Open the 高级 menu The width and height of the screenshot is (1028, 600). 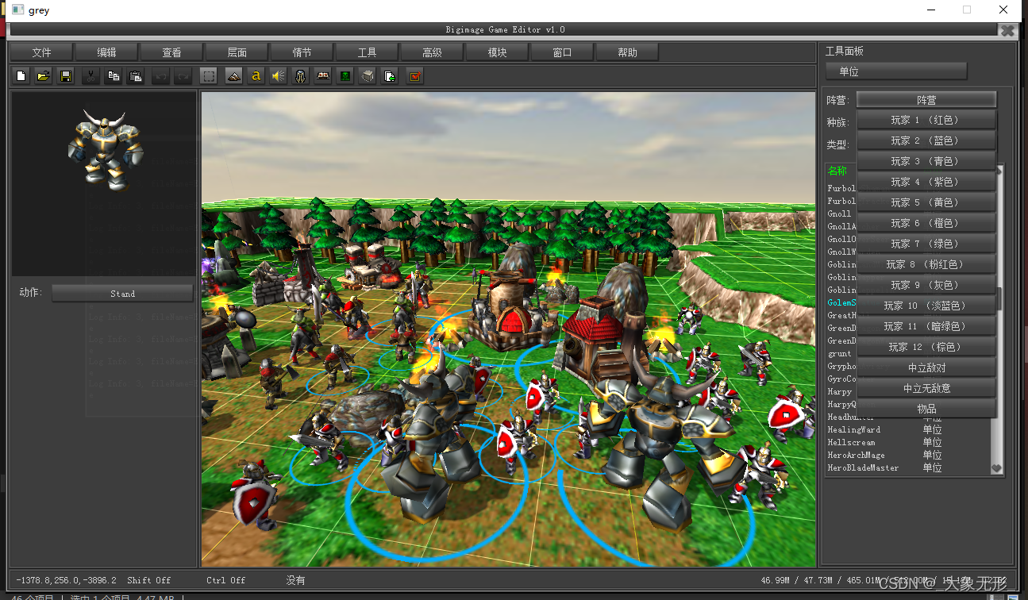tap(432, 52)
